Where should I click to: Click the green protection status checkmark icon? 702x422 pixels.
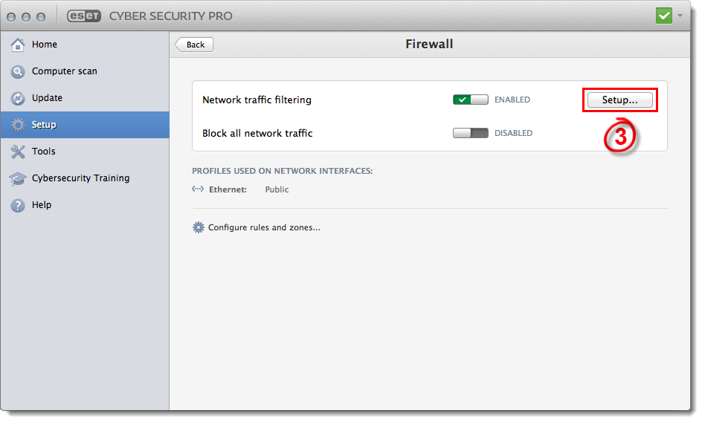coord(664,16)
